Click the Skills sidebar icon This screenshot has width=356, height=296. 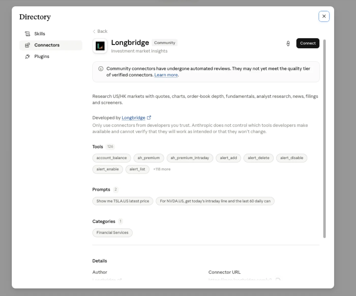click(x=27, y=34)
